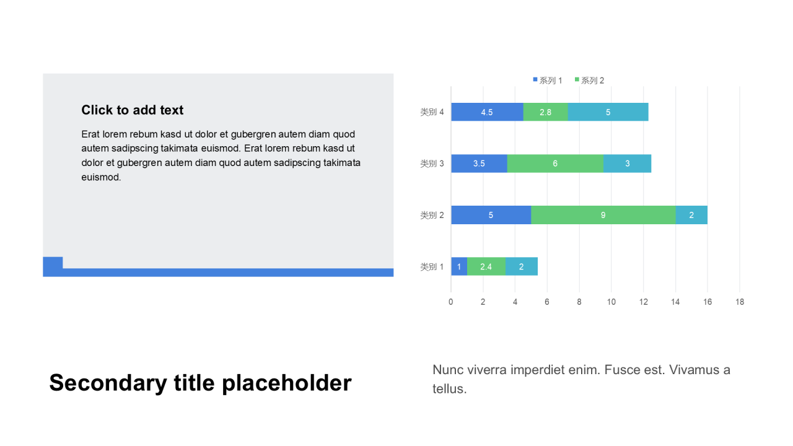Select the green 6 bar segment
Screen dimensions: 793x446
(555, 164)
